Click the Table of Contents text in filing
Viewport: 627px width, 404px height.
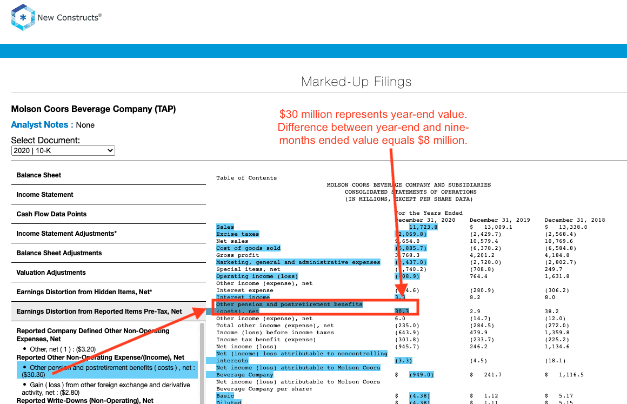(x=246, y=178)
